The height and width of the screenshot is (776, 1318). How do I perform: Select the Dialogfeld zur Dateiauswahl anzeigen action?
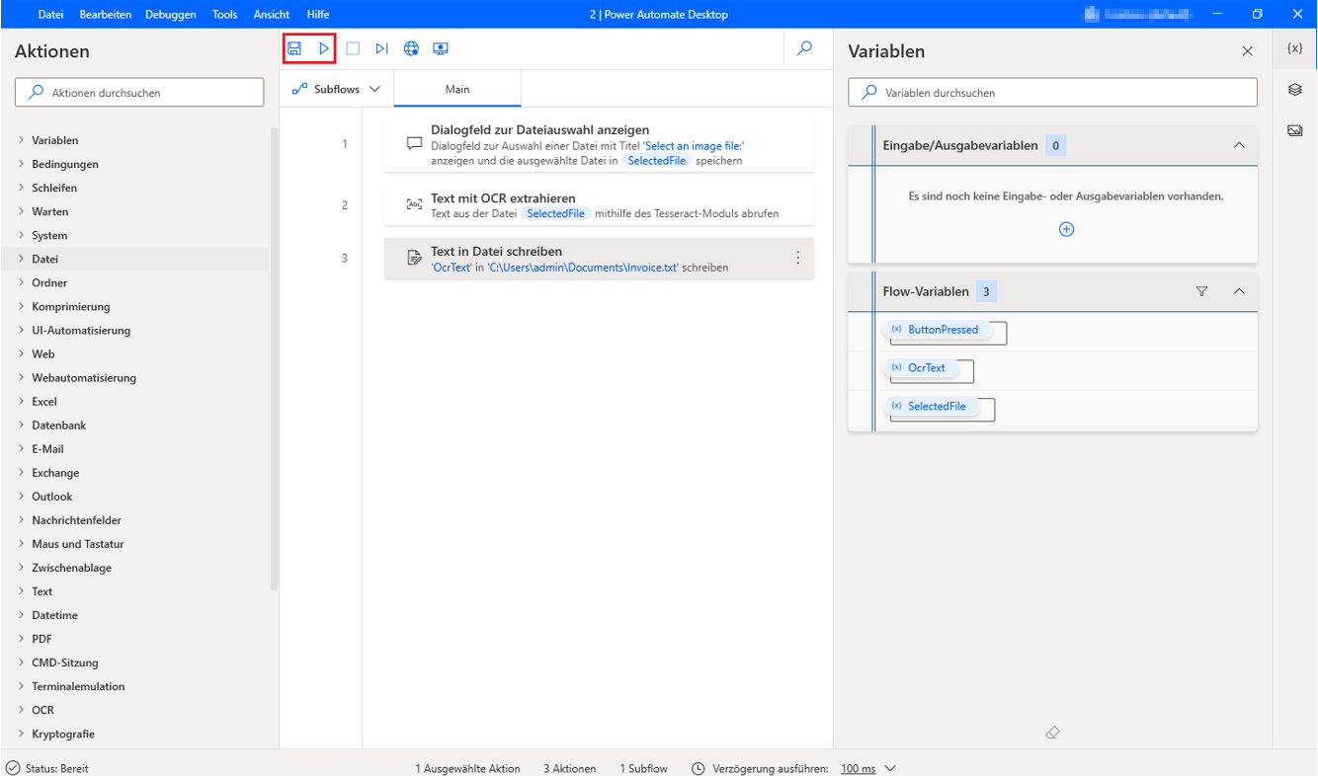599,144
